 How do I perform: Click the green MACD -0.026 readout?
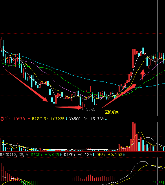[x=45, y=155]
